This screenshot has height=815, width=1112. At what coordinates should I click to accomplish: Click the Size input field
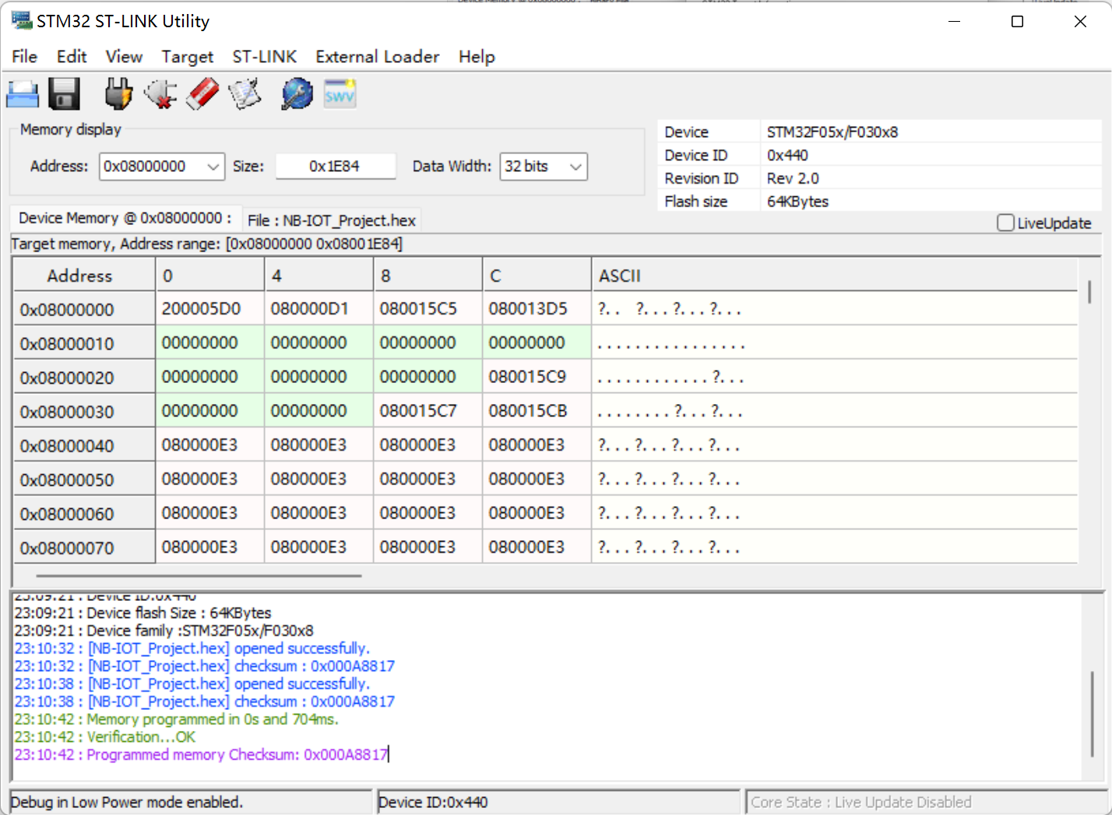(x=335, y=167)
